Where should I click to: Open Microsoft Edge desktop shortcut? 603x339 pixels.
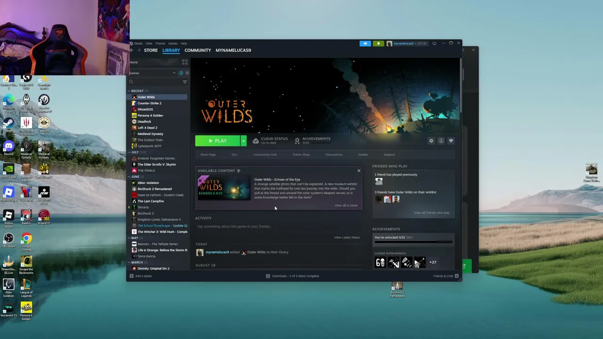tap(8, 103)
